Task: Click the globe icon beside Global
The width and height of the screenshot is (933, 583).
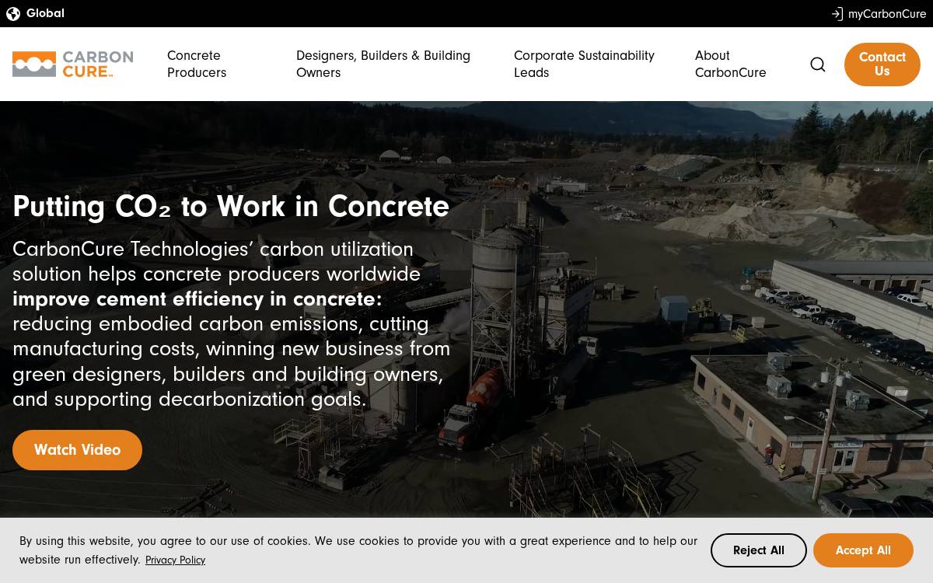Action: coord(13,13)
